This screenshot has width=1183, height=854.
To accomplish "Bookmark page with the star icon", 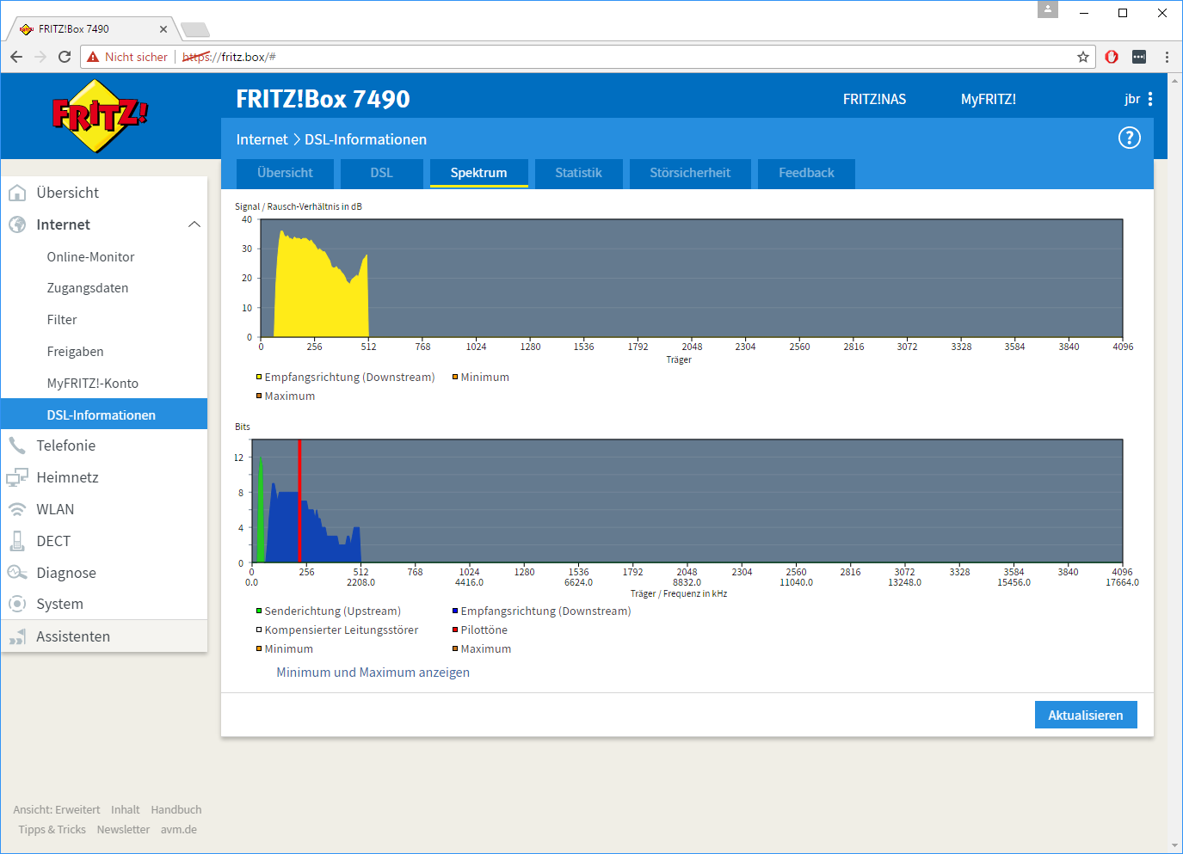I will tap(1083, 57).
